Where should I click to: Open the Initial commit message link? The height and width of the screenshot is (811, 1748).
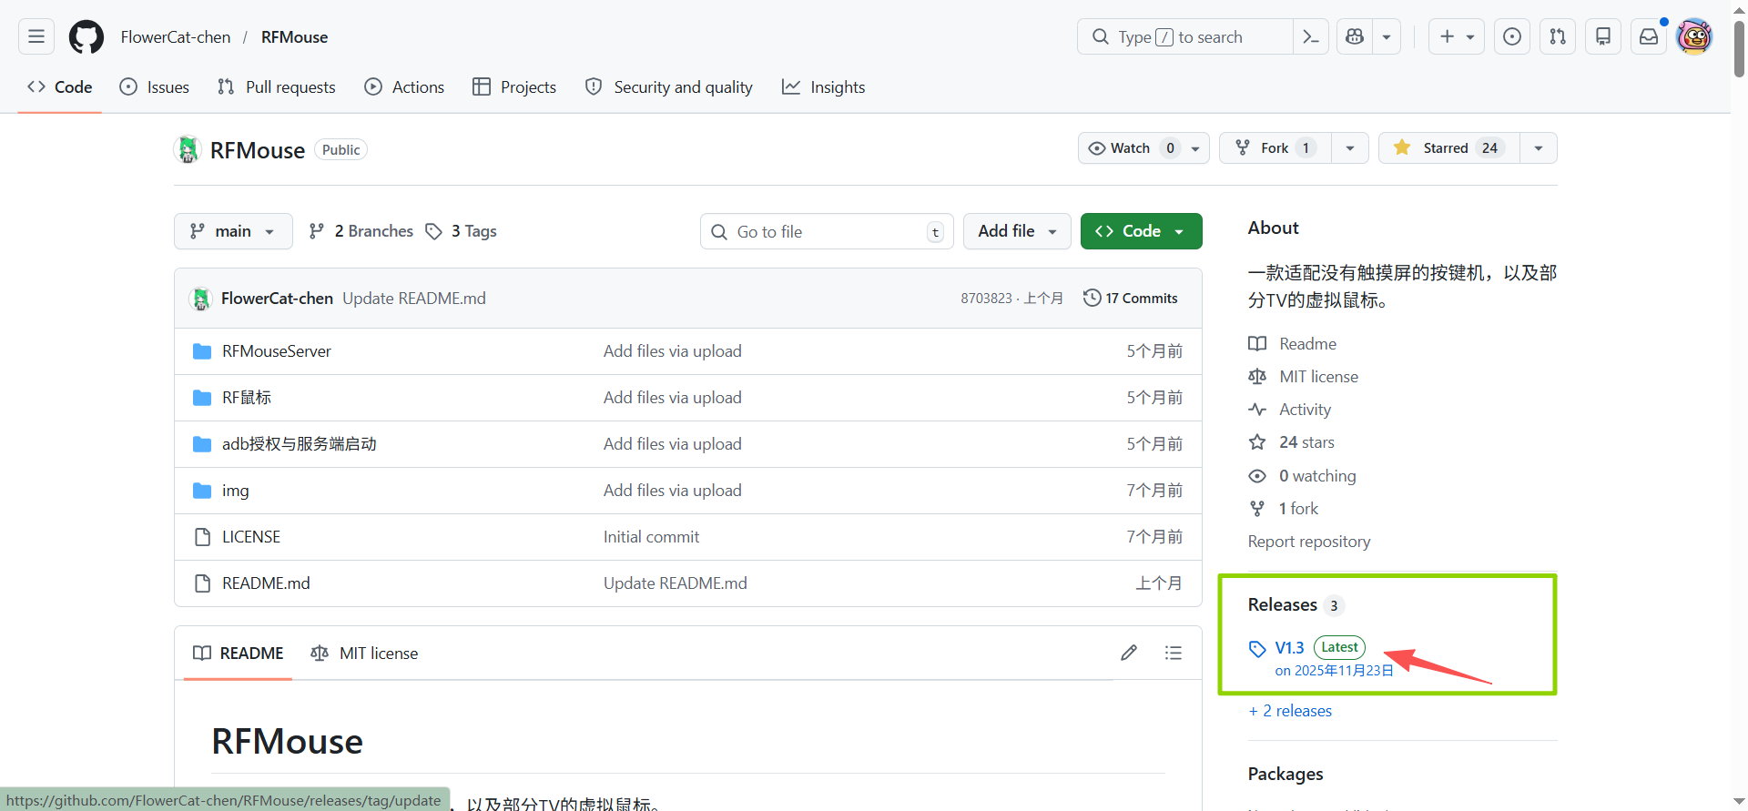[x=651, y=537]
